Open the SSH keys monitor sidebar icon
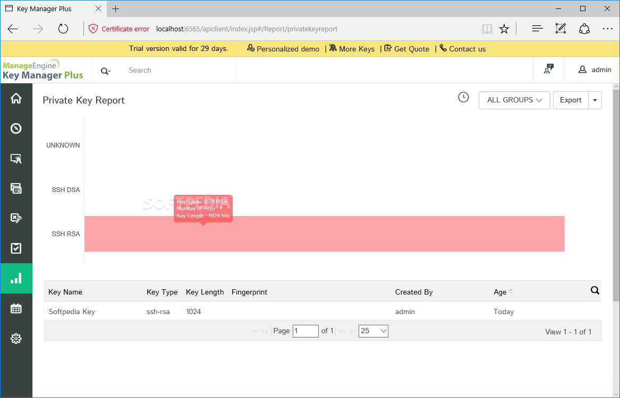This screenshot has height=398, width=620. [16, 158]
